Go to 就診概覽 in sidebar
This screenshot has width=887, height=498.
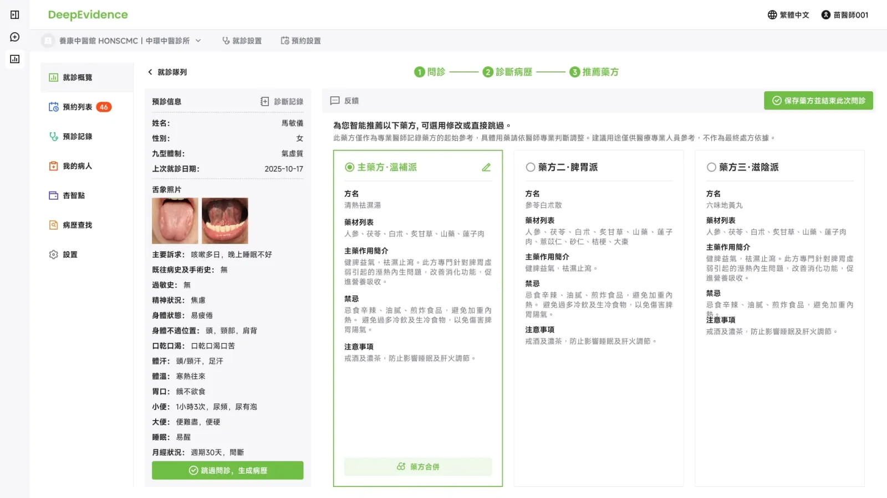86,77
